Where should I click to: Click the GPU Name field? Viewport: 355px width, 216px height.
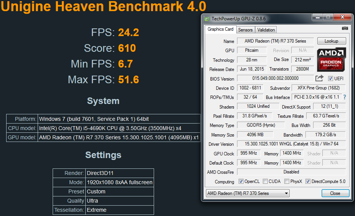click(275, 41)
